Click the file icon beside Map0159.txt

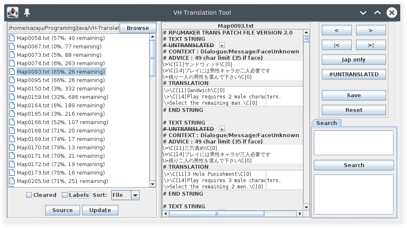click(12, 97)
